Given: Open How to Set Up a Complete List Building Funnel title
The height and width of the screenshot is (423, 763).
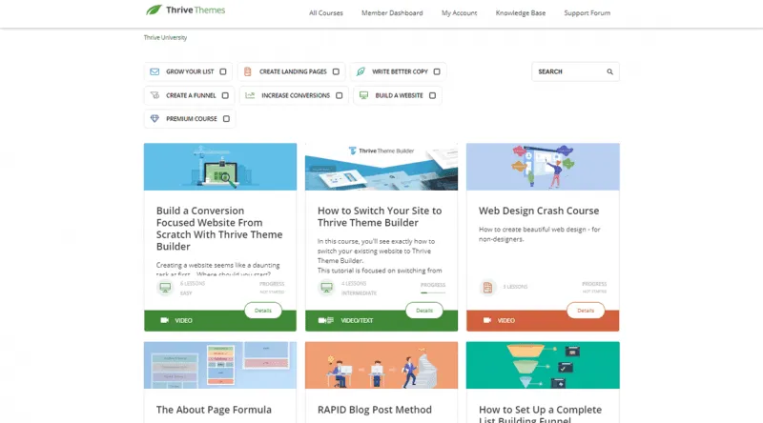Looking at the screenshot, I should tap(540, 413).
